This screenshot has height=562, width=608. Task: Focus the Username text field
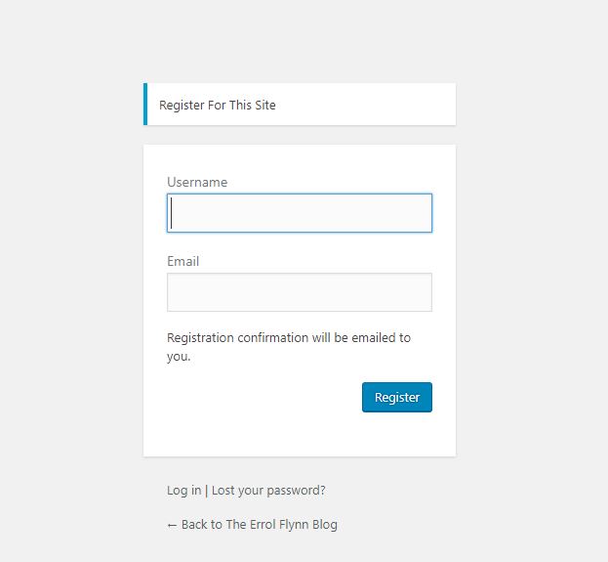(300, 213)
